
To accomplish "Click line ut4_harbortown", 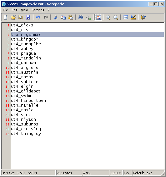I will tap(28, 101).
